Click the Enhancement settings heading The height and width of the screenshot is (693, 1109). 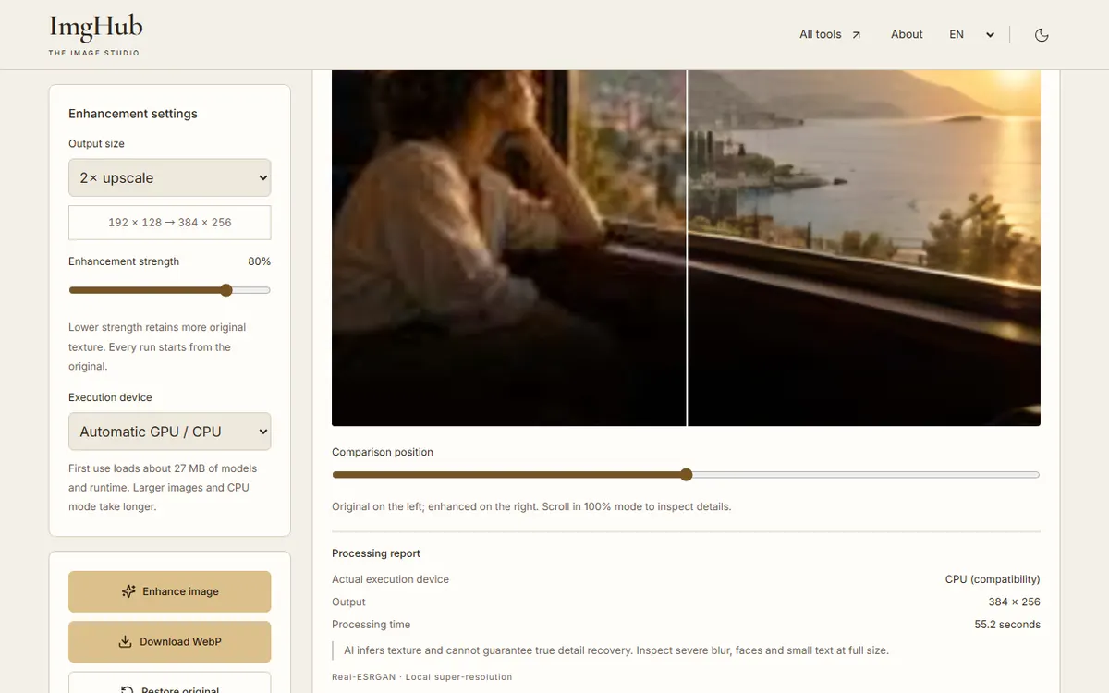click(x=133, y=114)
